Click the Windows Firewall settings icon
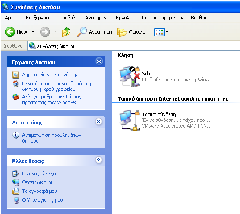240x214 pixels. [16, 97]
